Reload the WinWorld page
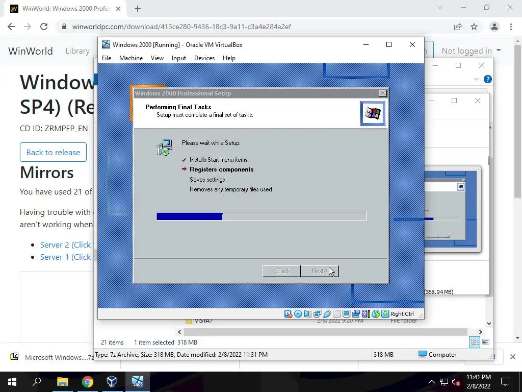This screenshot has width=522, height=392. 44,27
